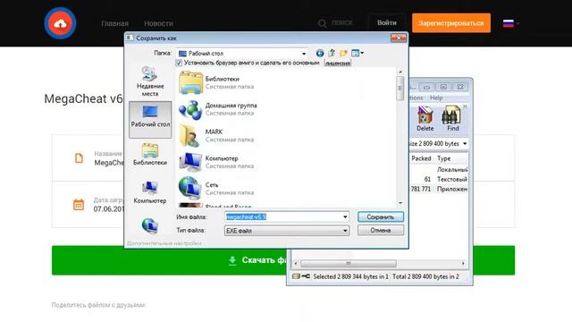This screenshot has width=572, height=322.
Task: Go up one folder level icon
Action: coord(332,54)
